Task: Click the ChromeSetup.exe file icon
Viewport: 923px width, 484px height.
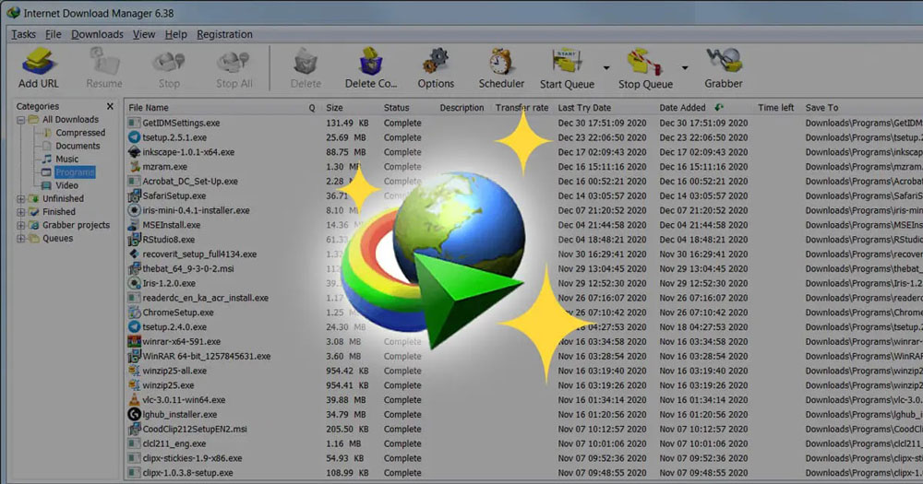Action: (x=134, y=313)
